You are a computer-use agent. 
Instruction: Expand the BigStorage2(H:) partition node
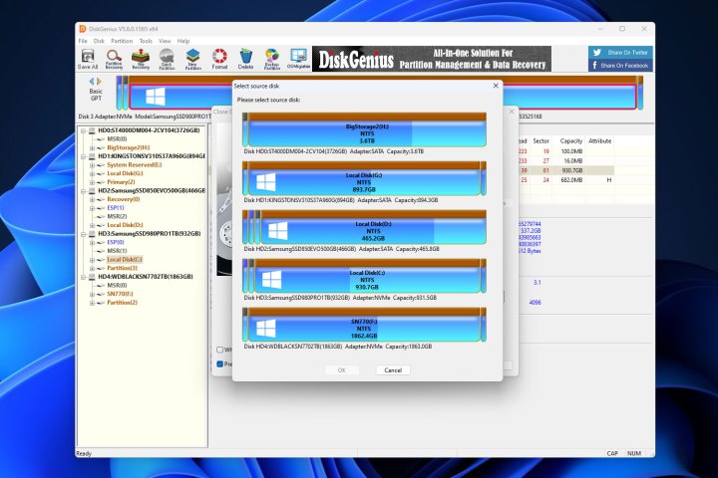coord(92,147)
